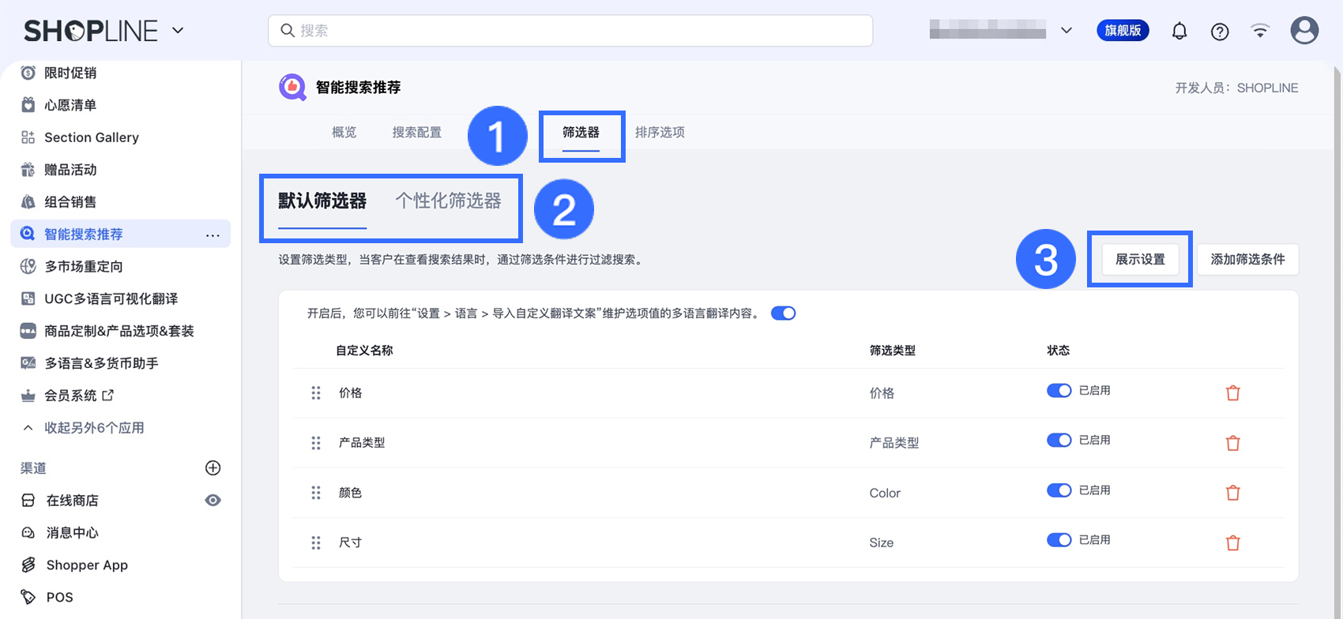Toggle 在线商店 eye visibility icon
Screen dimensions: 1343x619
tap(213, 501)
